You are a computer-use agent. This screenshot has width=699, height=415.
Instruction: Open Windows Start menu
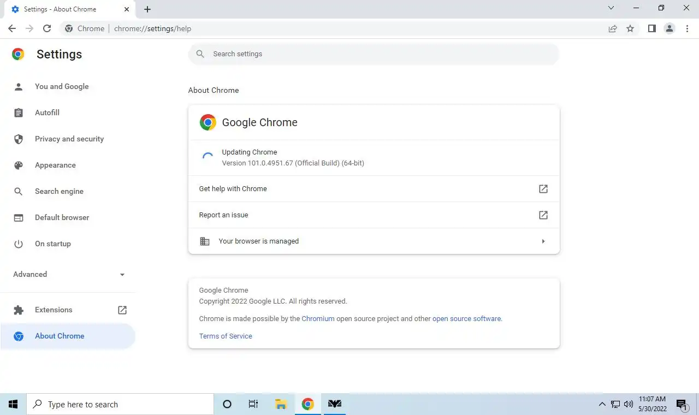point(13,404)
